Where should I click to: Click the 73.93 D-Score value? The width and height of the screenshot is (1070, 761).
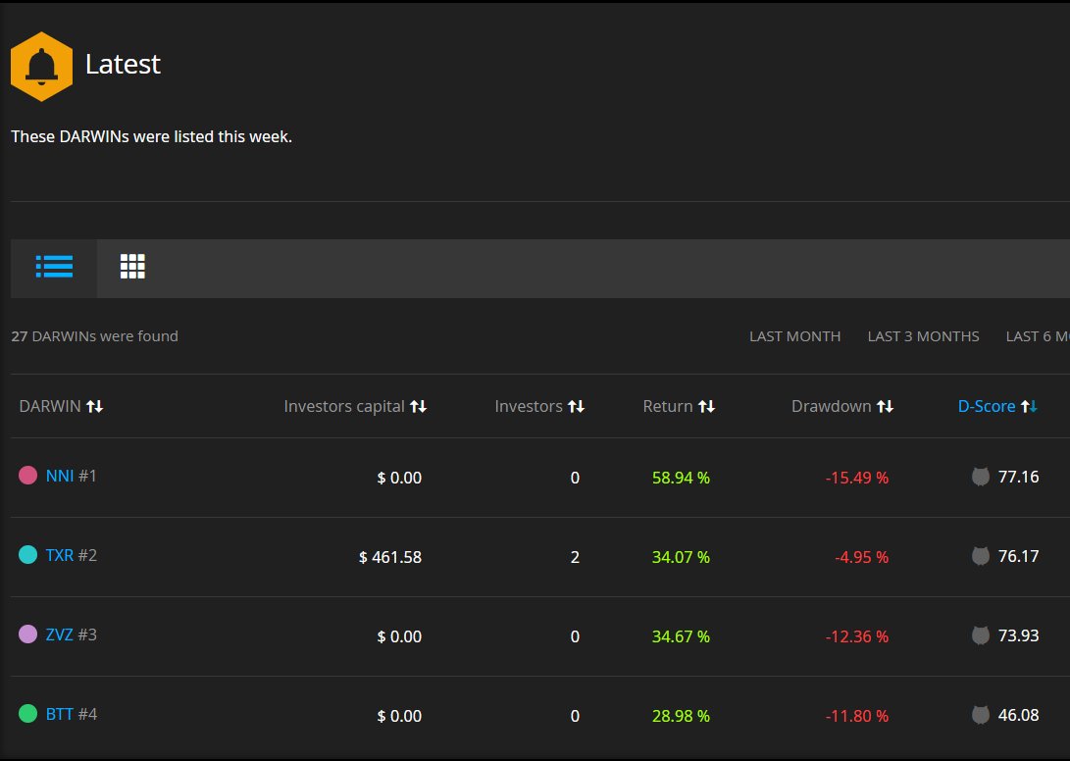tap(1018, 635)
